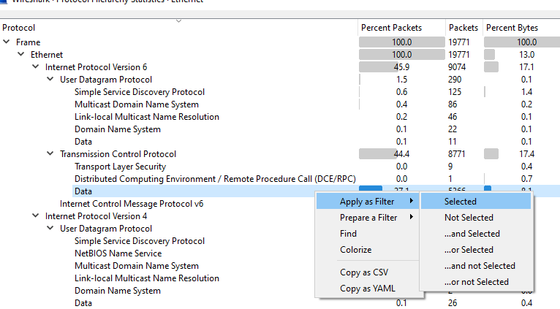Sort by the Protocol column header
The height and width of the screenshot is (309, 560).
pyautogui.click(x=19, y=28)
